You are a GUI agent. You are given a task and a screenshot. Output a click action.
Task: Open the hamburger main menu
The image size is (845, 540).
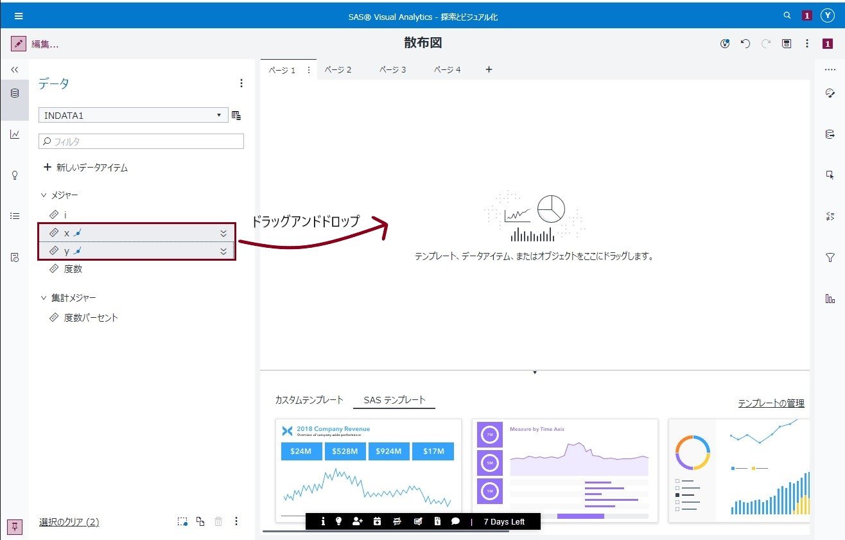tap(19, 16)
